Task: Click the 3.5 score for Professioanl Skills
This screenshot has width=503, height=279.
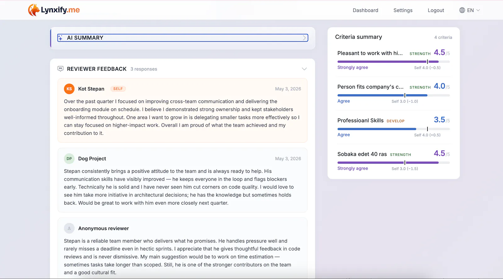Action: (439, 120)
